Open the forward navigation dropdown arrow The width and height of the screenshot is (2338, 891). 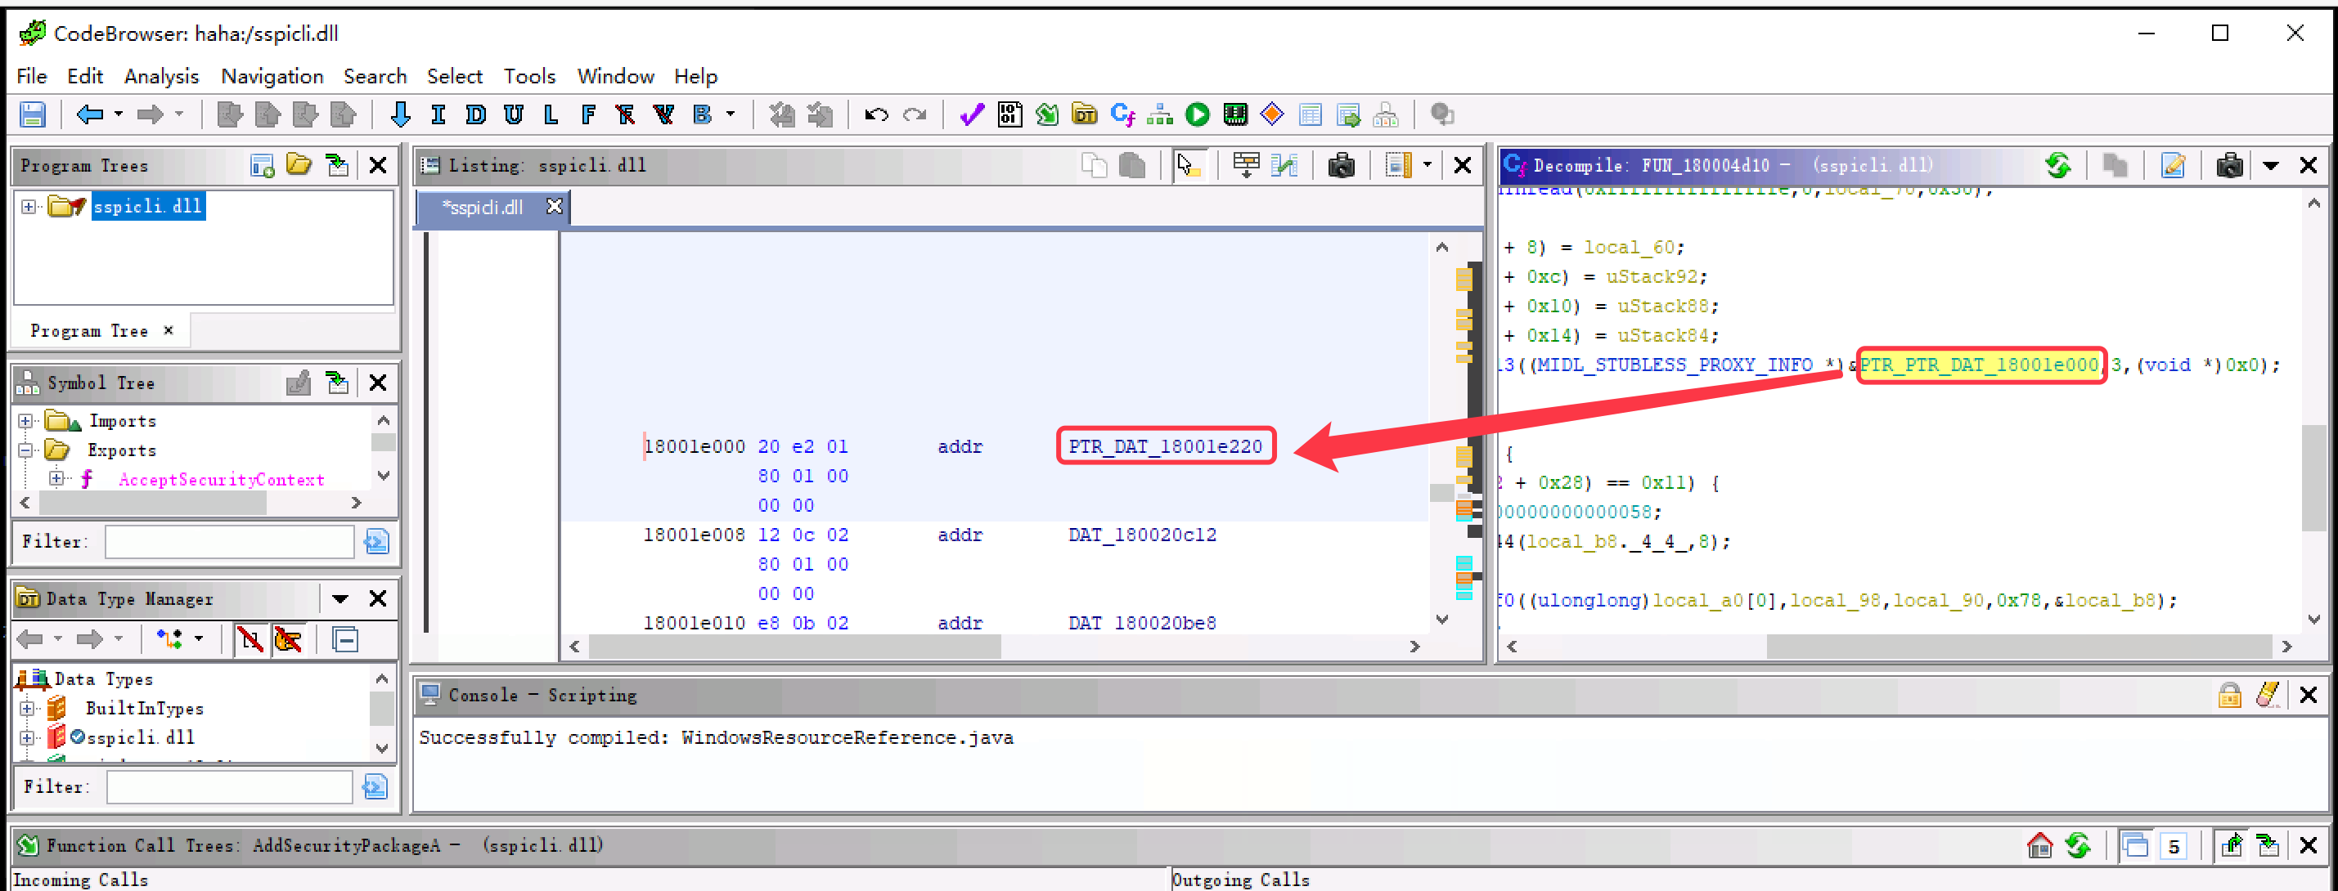[x=179, y=114]
